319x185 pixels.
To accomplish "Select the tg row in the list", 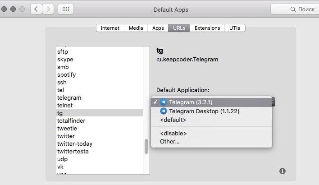I will [100, 113].
